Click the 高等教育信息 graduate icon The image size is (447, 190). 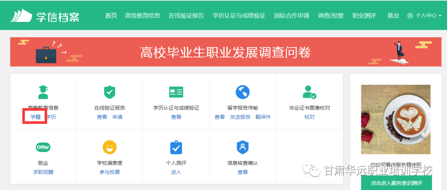[43, 92]
